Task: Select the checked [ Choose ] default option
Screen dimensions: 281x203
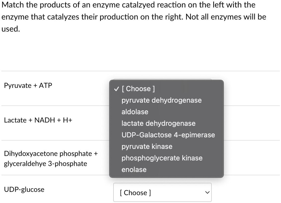Action: [139, 89]
